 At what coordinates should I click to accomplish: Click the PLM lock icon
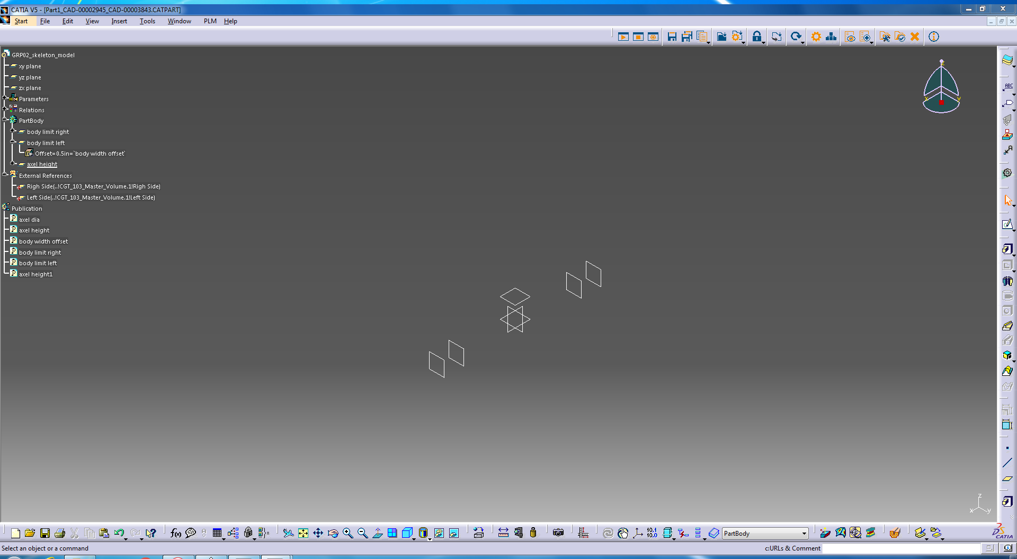pos(757,37)
